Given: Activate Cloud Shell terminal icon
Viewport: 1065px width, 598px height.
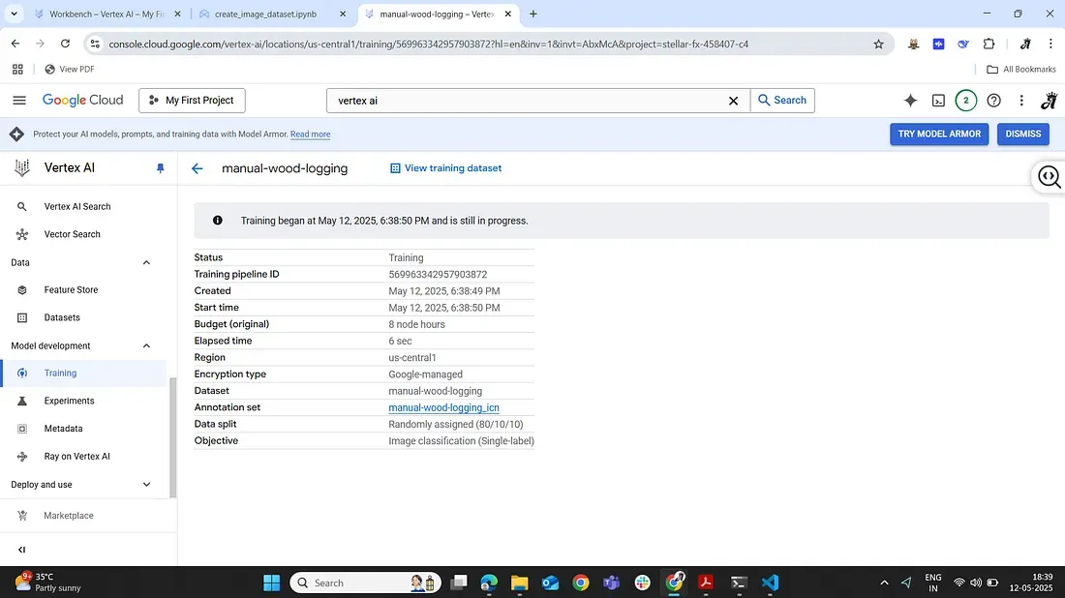Looking at the screenshot, I should tap(938, 101).
